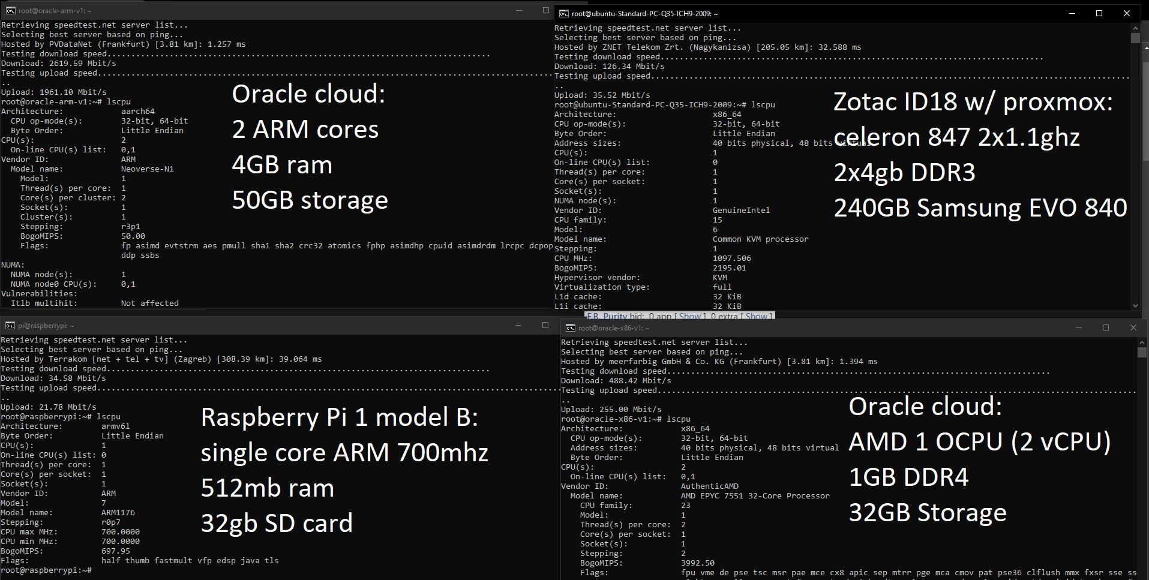The image size is (1149, 580).
Task: Click the oracle-x86-v1 terminal window icon
Action: 570,327
